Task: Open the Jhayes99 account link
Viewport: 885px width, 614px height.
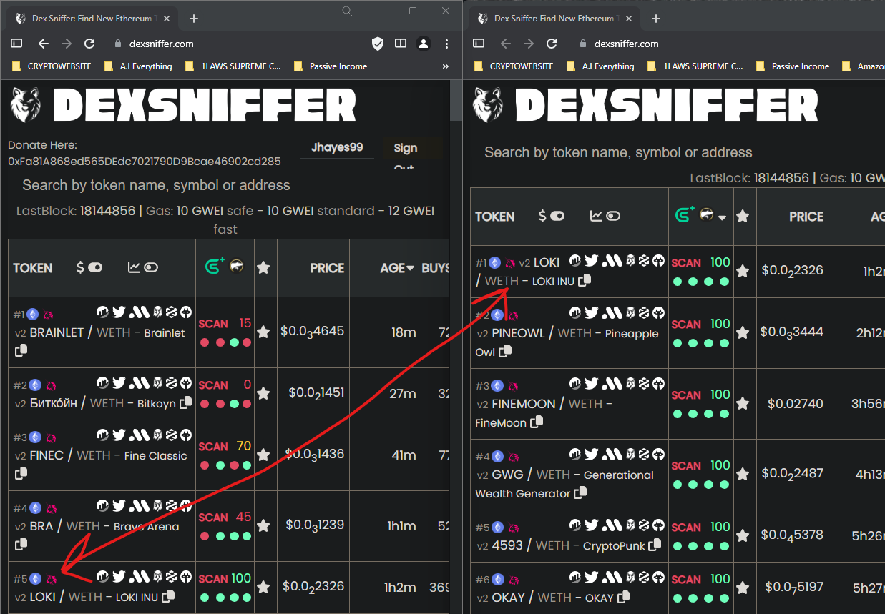Action: click(x=337, y=147)
